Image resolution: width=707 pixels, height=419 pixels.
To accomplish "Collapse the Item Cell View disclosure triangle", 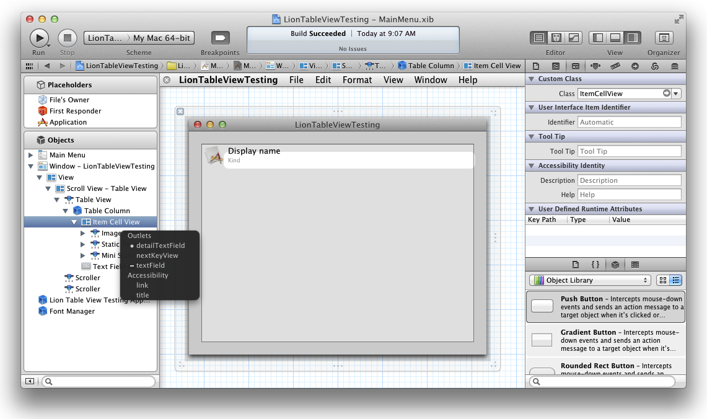I will coord(74,222).
